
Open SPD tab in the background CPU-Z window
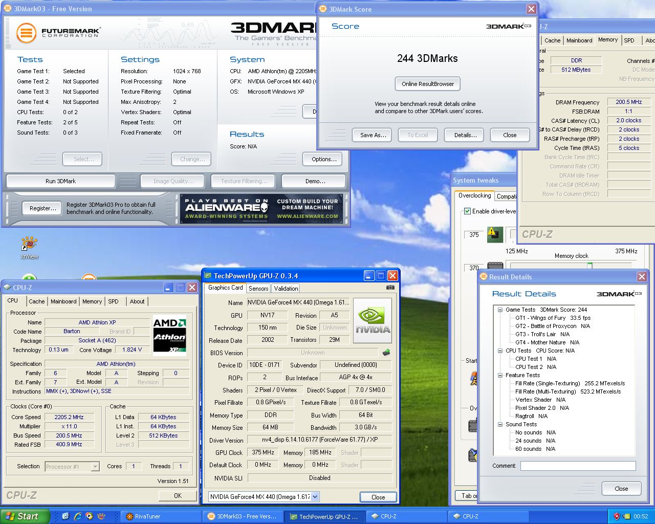coord(629,40)
